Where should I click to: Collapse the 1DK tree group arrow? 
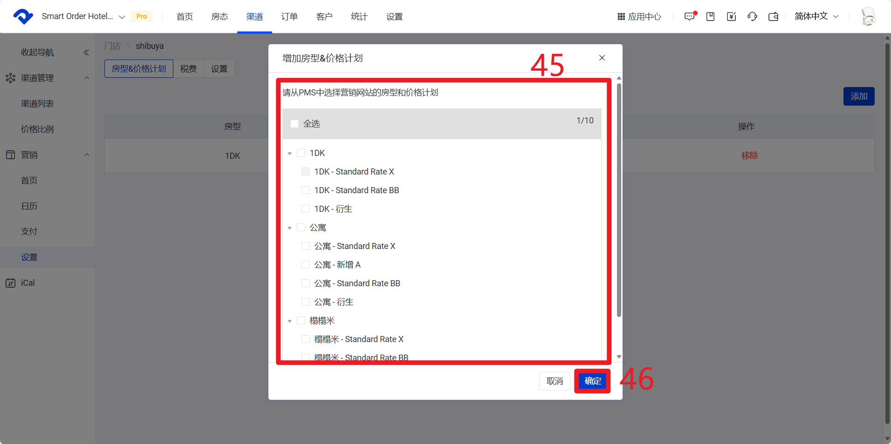tap(289, 154)
